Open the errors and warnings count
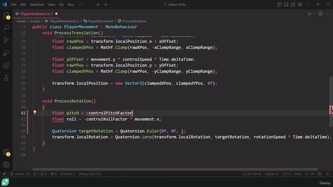 click(x=40, y=174)
